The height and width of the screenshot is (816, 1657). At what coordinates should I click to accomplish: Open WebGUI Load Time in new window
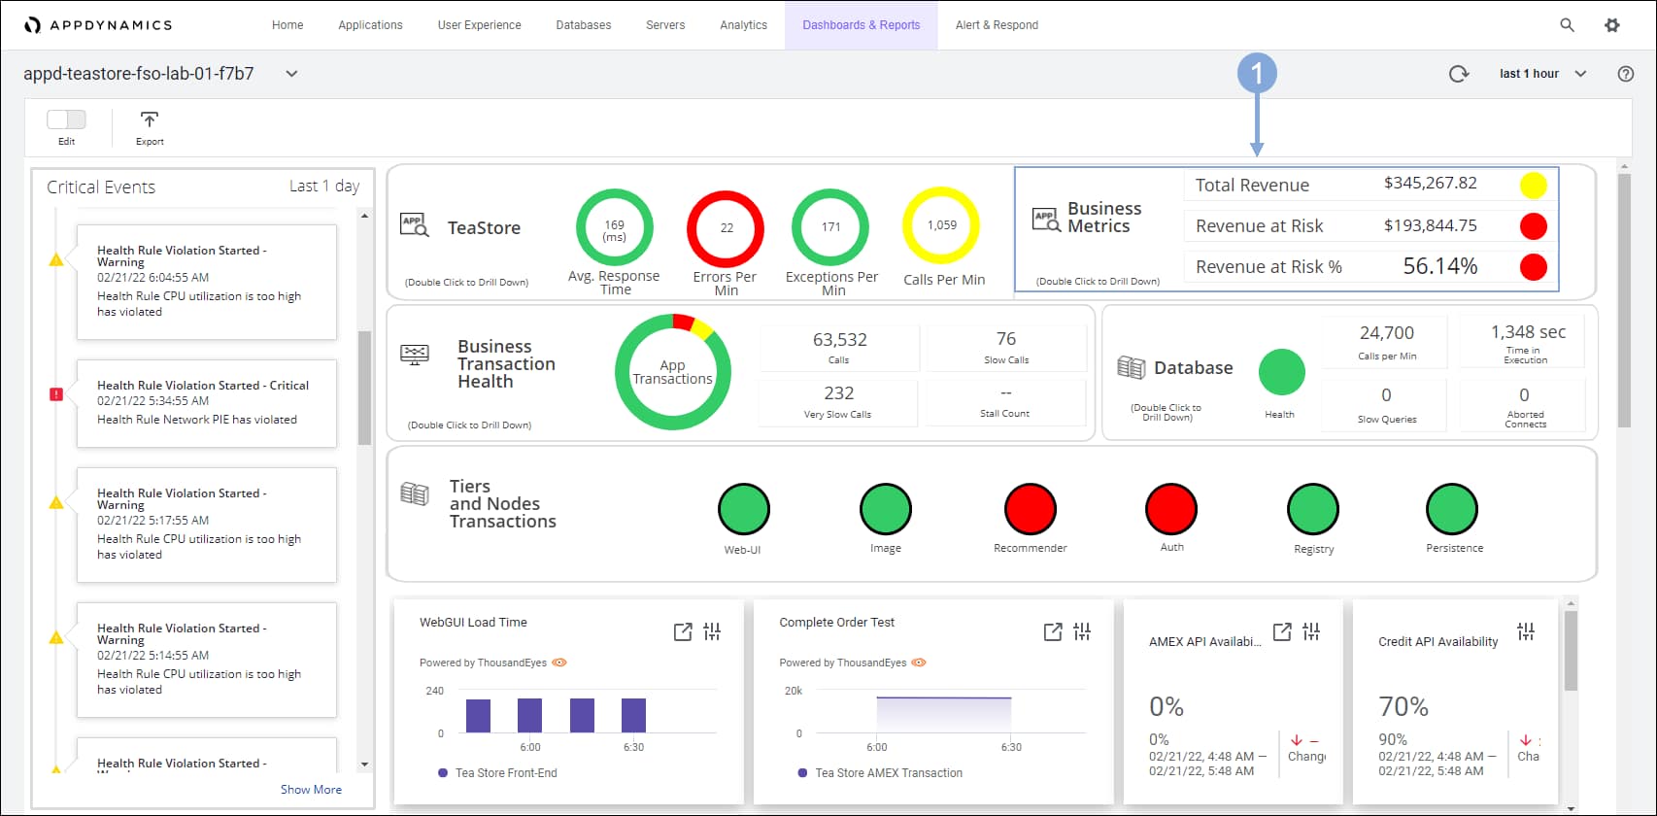pyautogui.click(x=683, y=632)
